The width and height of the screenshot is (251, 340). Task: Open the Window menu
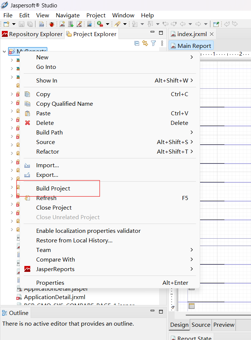(123, 15)
